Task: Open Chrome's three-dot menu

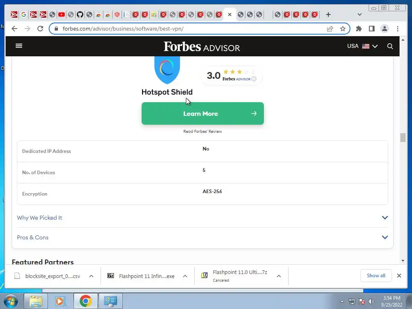Action: [x=398, y=29]
